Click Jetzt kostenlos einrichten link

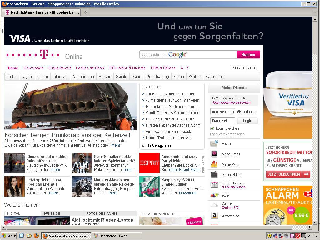231,102
